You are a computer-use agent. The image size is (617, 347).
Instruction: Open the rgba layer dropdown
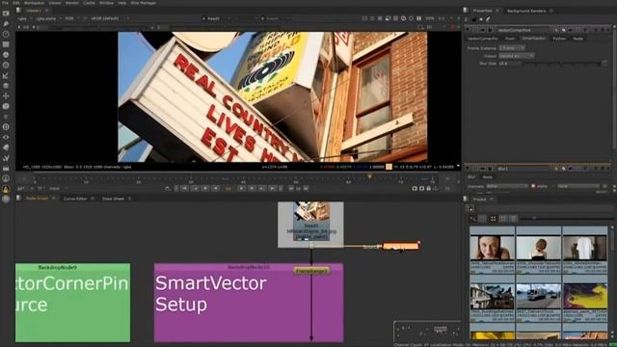point(24,18)
